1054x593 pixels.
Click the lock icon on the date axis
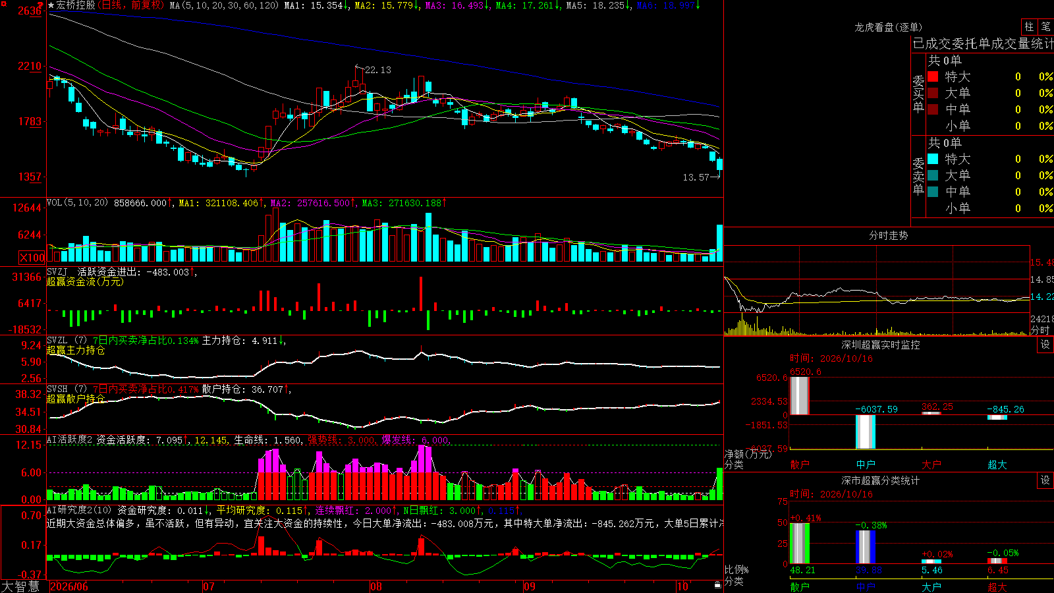pyautogui.click(x=717, y=585)
